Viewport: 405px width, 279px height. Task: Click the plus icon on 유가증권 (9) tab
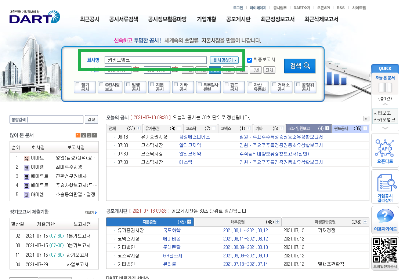[179, 128]
